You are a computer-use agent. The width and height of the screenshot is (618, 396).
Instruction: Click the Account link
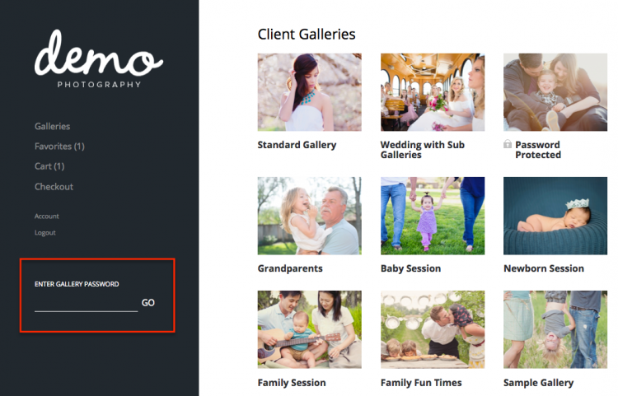pos(46,216)
